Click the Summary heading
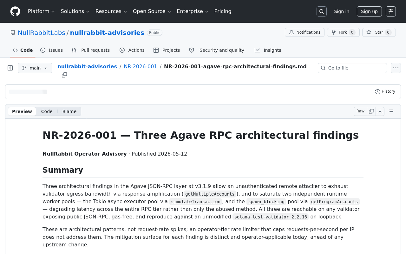This screenshot has width=406, height=254. 63,170
